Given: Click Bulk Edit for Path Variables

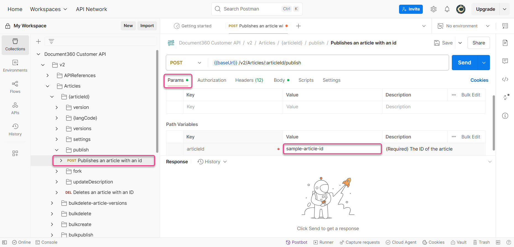Looking at the screenshot, I should 471,137.
